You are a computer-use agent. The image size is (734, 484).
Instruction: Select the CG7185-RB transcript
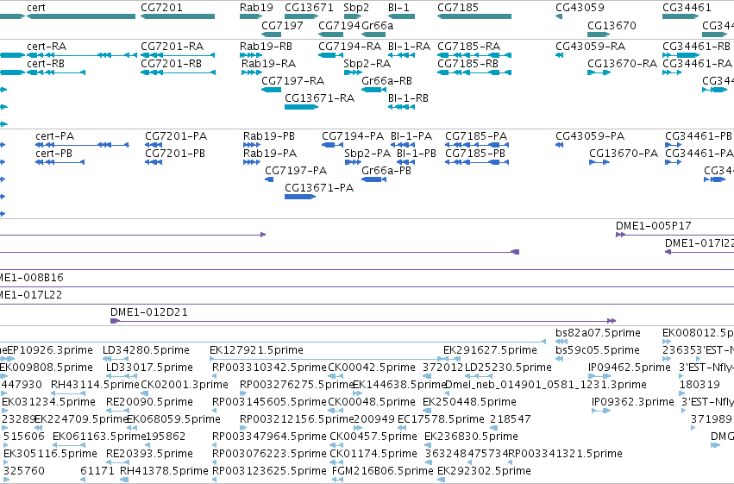pyautogui.click(x=474, y=72)
